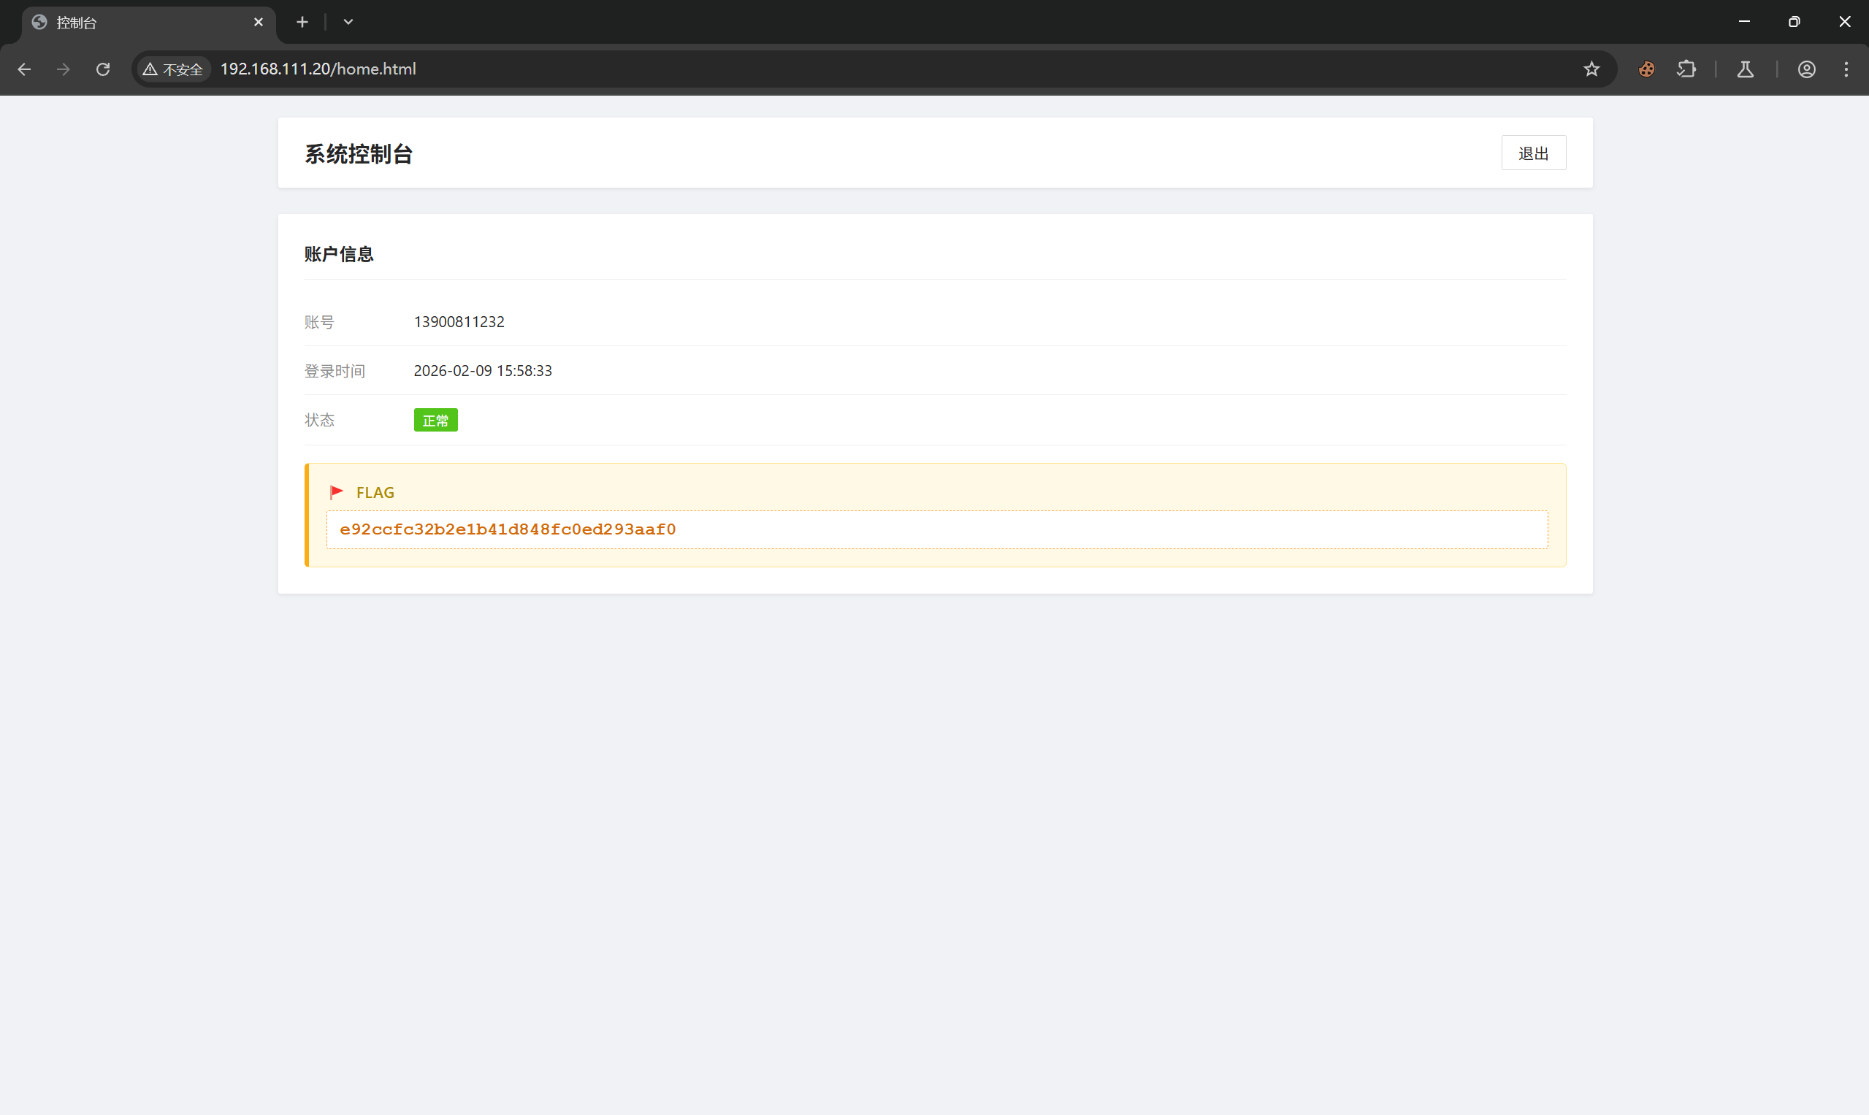Click the address bar URL
The height and width of the screenshot is (1115, 1869).
click(318, 69)
